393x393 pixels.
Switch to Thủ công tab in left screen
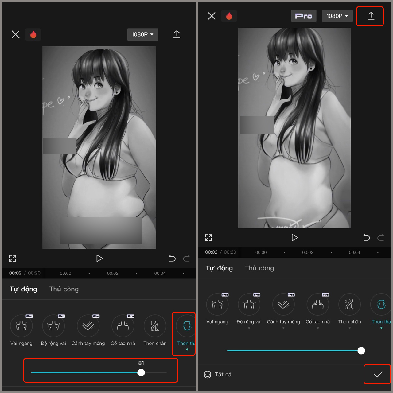[x=64, y=289]
